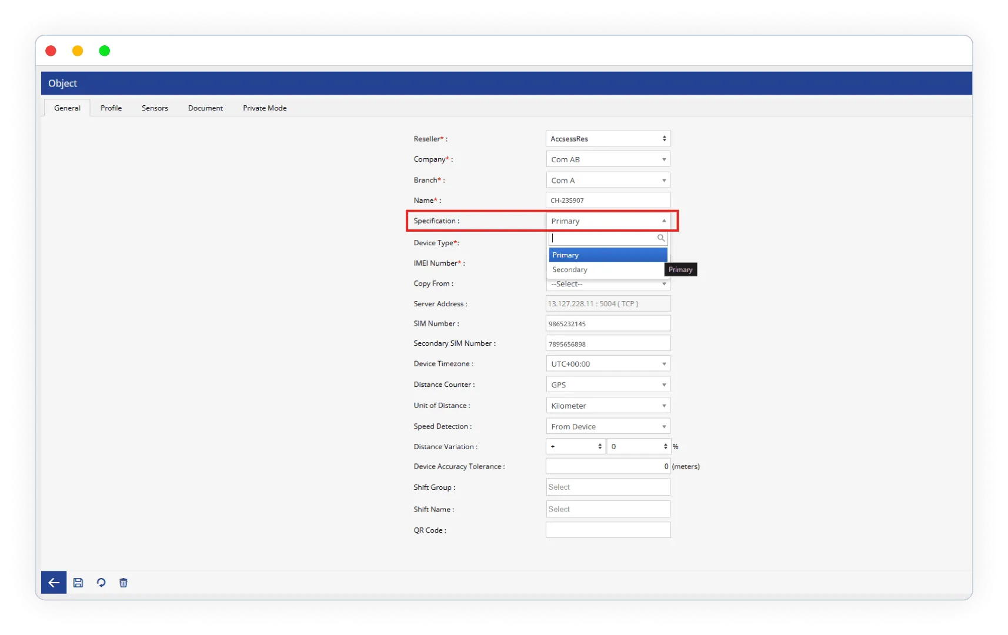Image resolution: width=1008 pixels, height=635 pixels.
Task: Click the delete trash icon
Action: pyautogui.click(x=124, y=583)
